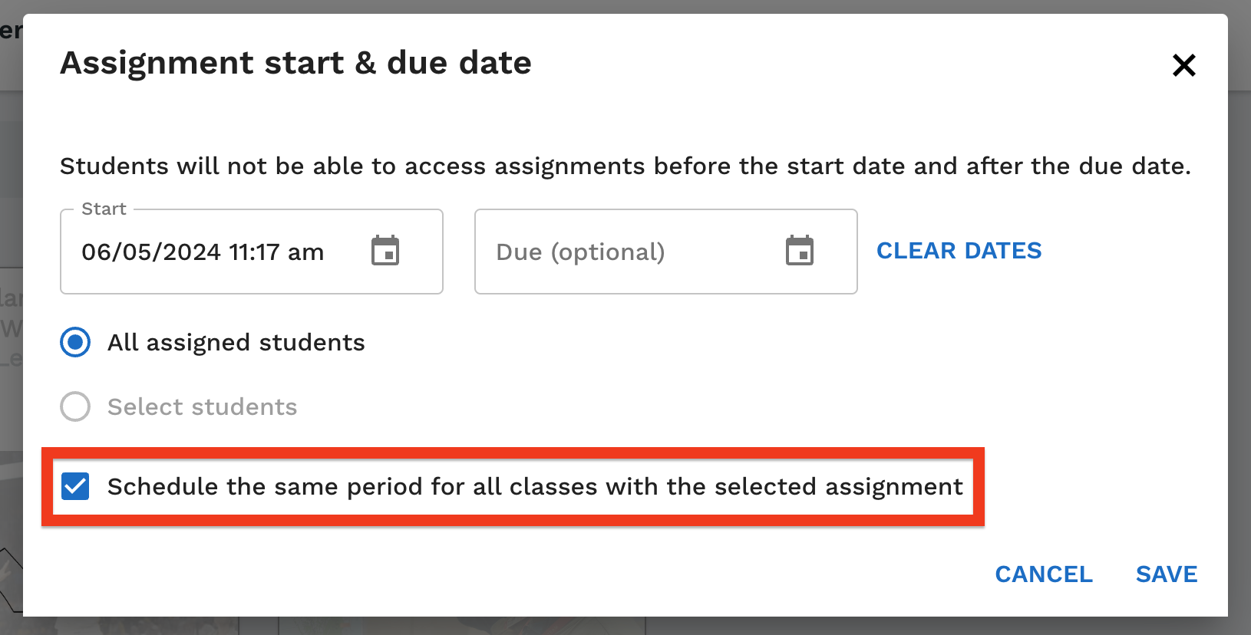Click the CLEAR DATES button
The width and height of the screenshot is (1251, 635).
click(x=959, y=251)
